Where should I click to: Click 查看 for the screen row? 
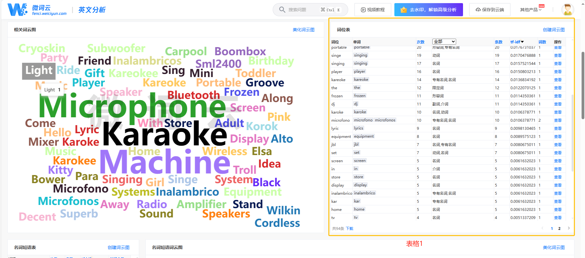point(558,161)
